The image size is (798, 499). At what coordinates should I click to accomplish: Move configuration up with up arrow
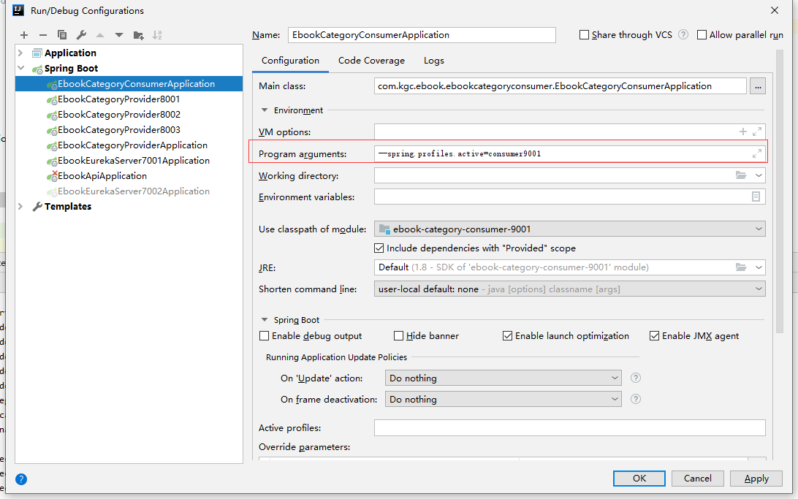point(100,35)
